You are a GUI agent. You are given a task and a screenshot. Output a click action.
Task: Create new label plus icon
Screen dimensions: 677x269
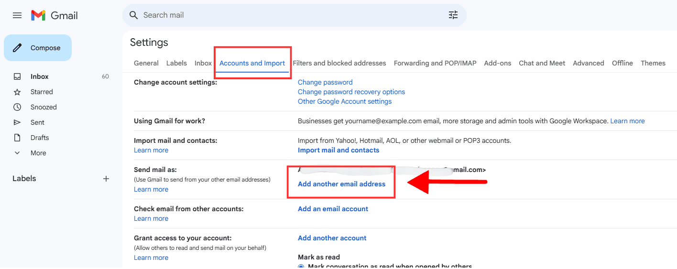[106, 179]
